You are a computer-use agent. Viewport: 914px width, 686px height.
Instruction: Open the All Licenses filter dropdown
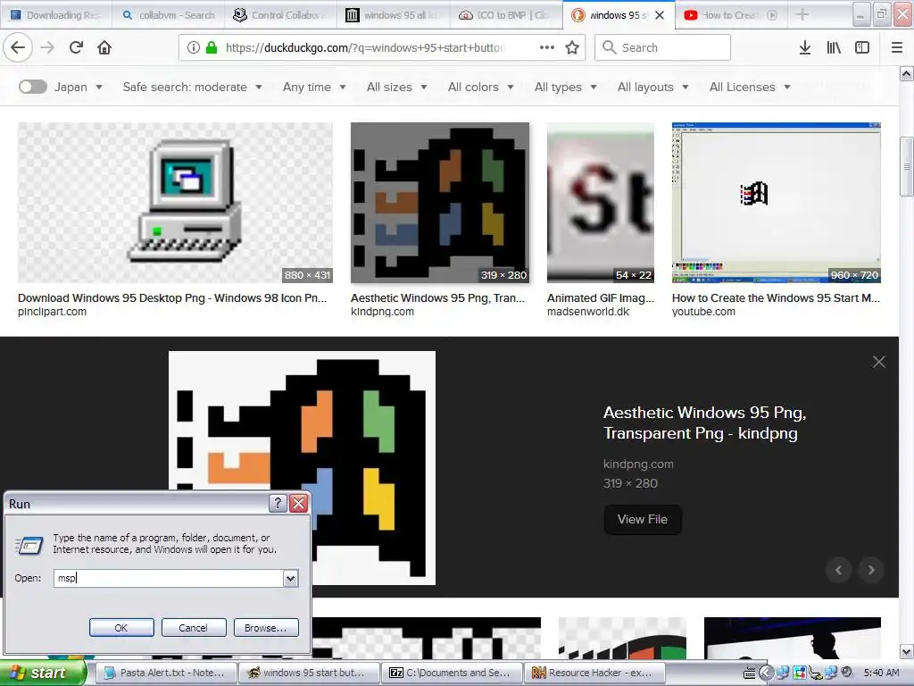(750, 87)
